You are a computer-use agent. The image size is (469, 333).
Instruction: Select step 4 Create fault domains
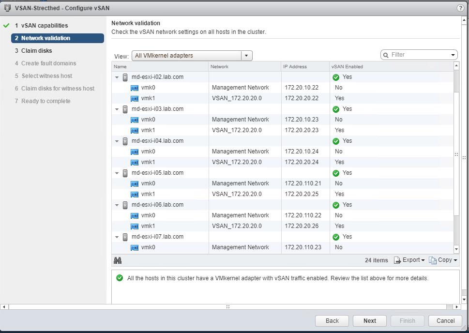[x=45, y=63]
